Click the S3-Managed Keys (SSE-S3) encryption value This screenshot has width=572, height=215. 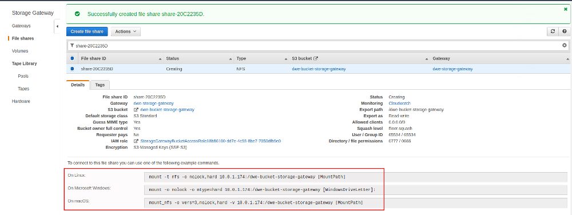(161, 147)
